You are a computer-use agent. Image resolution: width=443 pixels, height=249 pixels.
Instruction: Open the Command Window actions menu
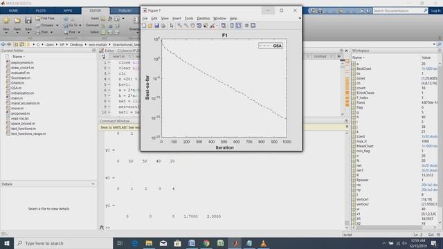click(x=346, y=121)
